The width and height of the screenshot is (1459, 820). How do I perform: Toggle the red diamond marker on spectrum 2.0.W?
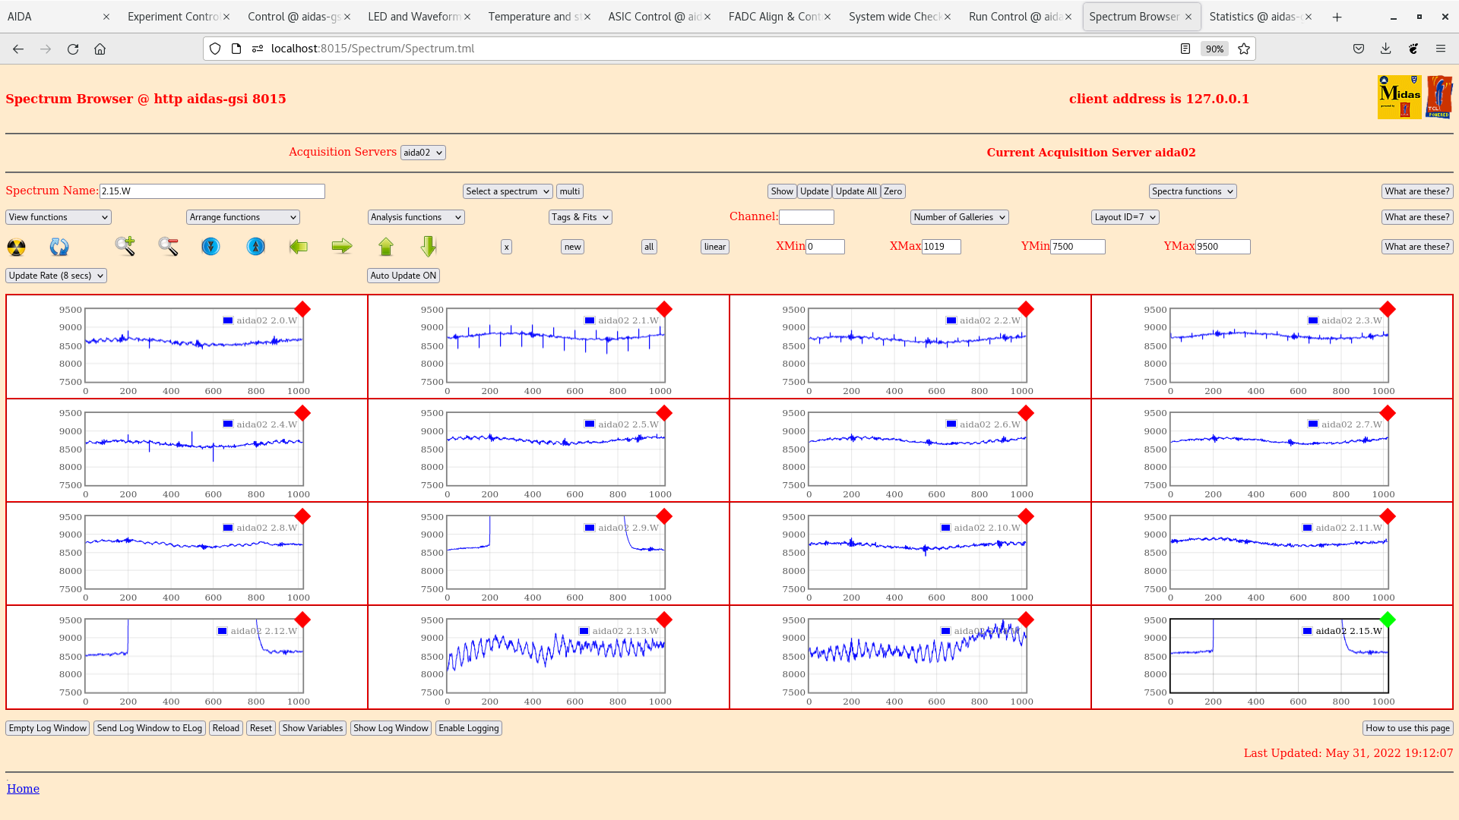tap(302, 309)
